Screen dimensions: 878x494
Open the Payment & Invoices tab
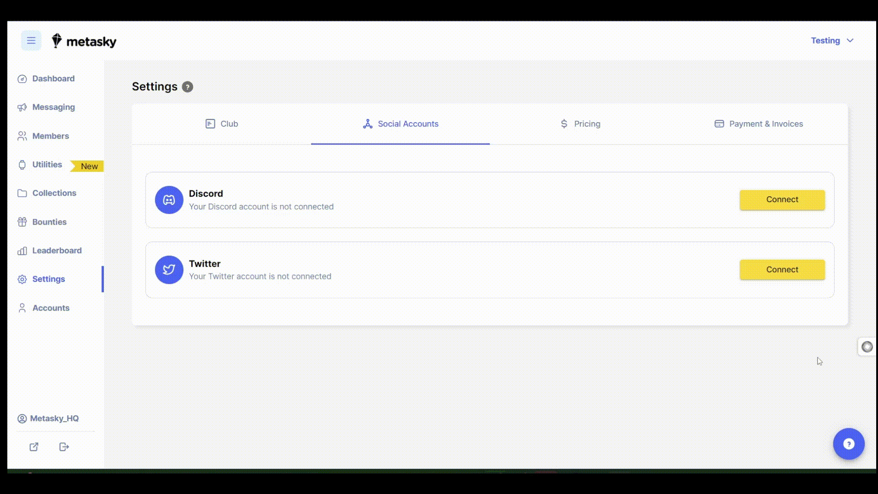tap(759, 124)
